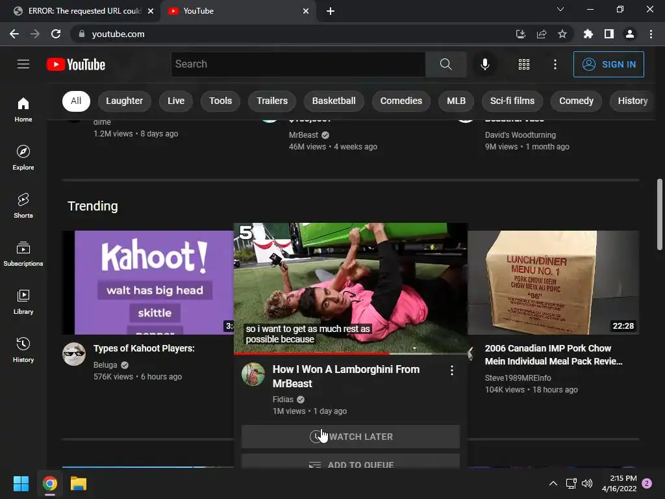Open volume control in system tray
This screenshot has height=499, width=665.
coord(587,483)
